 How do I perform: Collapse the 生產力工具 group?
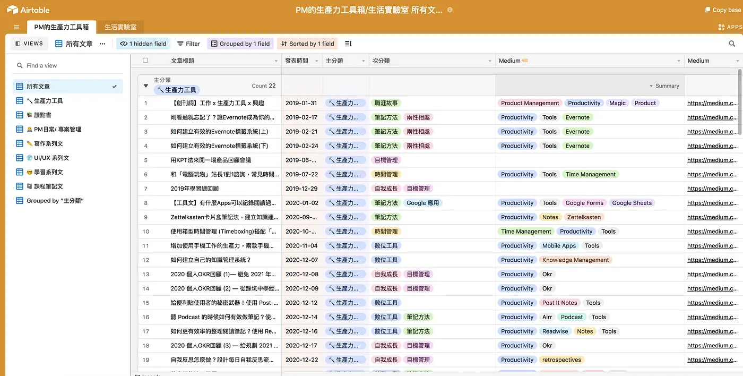coord(146,86)
